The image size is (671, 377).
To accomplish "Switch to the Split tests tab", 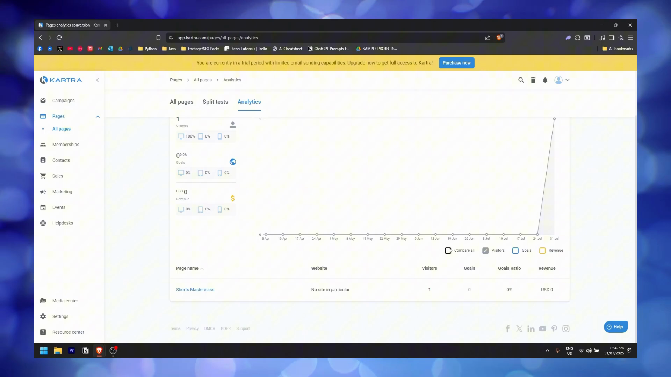I will tap(215, 102).
